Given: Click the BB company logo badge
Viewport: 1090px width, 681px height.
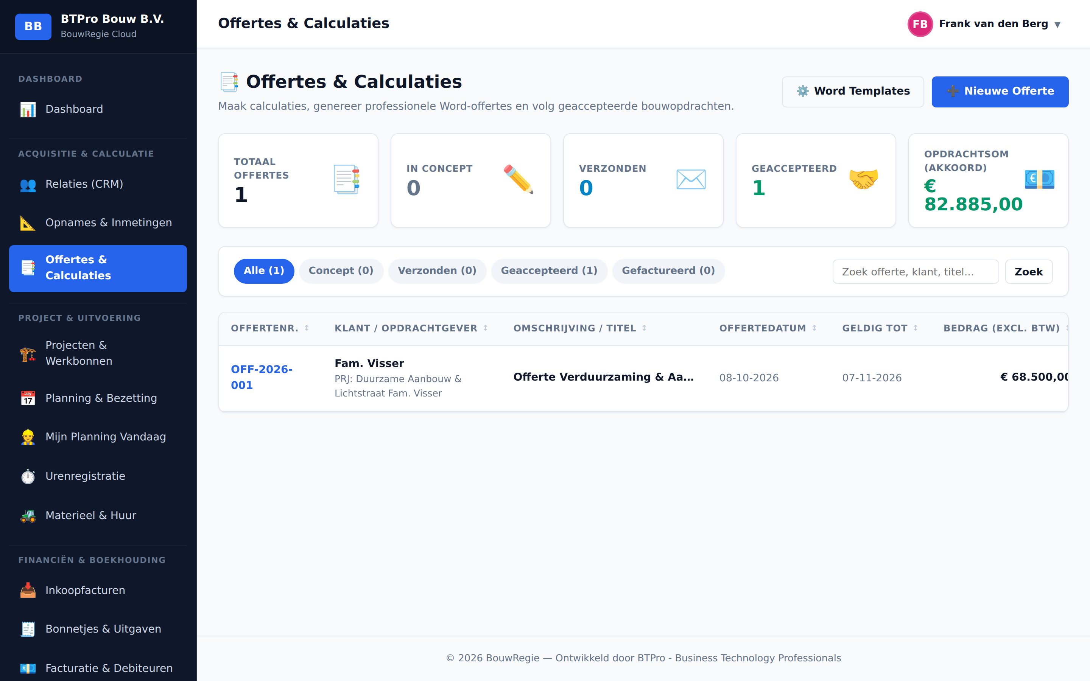Looking at the screenshot, I should pos(33,26).
